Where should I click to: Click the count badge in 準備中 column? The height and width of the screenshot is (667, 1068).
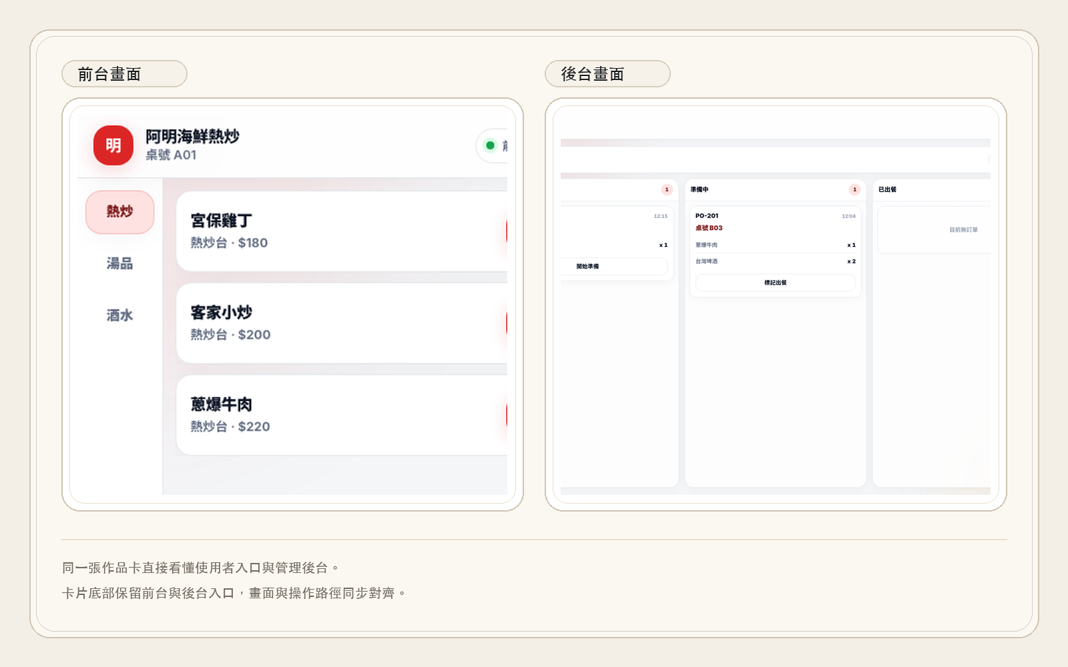(x=854, y=189)
